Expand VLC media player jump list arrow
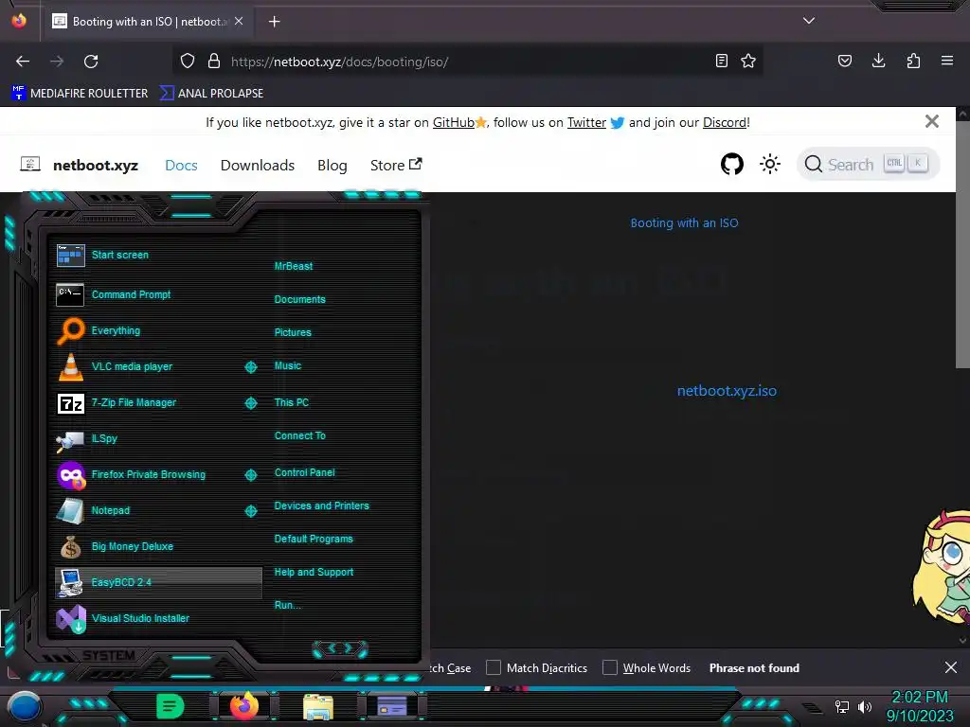This screenshot has width=970, height=727. 250,367
